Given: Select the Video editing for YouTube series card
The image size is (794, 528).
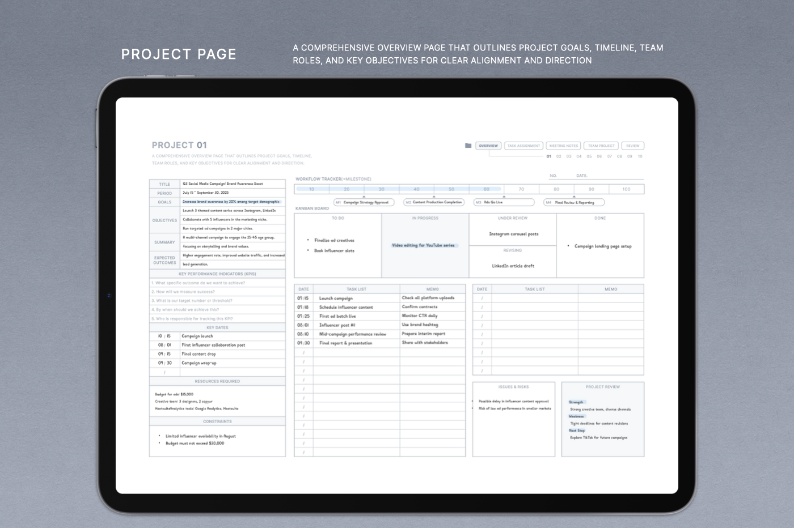Looking at the screenshot, I should (x=424, y=245).
